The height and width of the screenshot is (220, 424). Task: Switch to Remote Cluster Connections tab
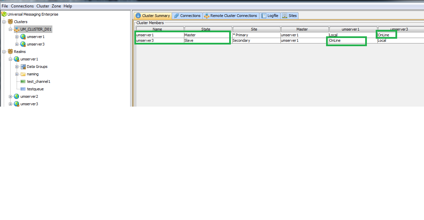click(231, 16)
